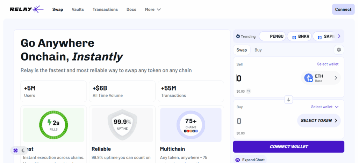Select the PENGU trending token chip

[272, 36]
